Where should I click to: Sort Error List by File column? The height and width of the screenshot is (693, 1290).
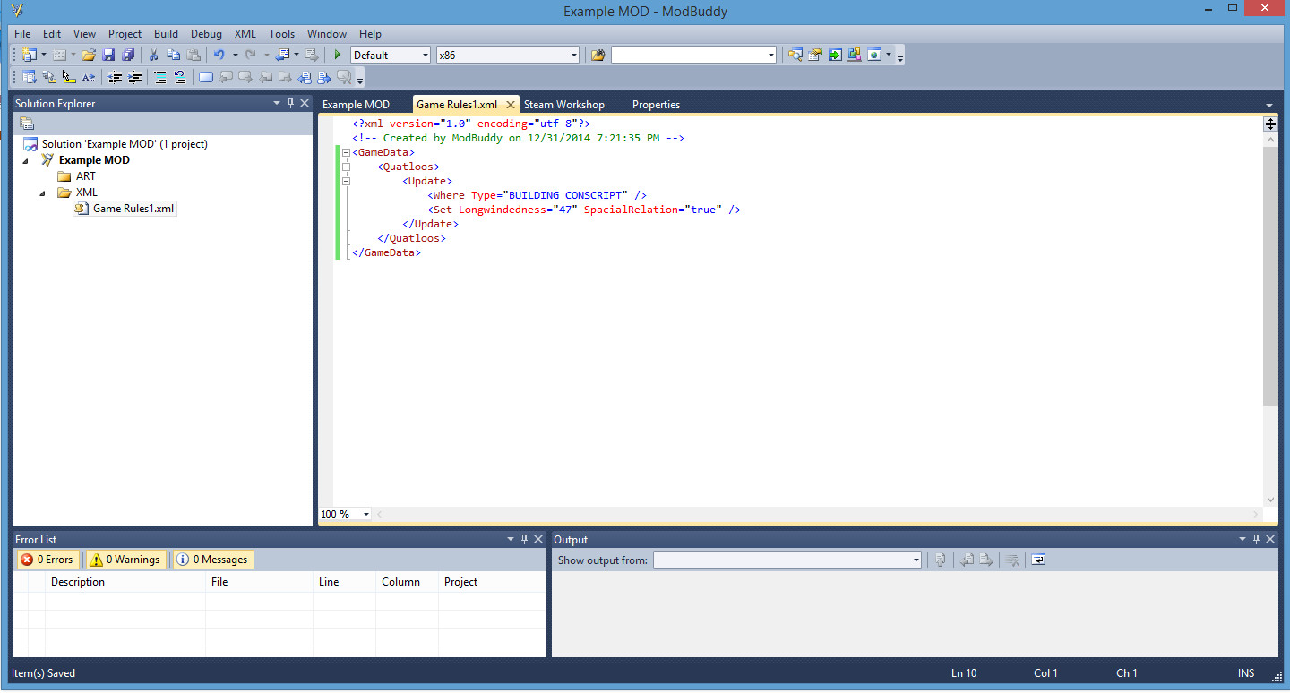tap(259, 582)
